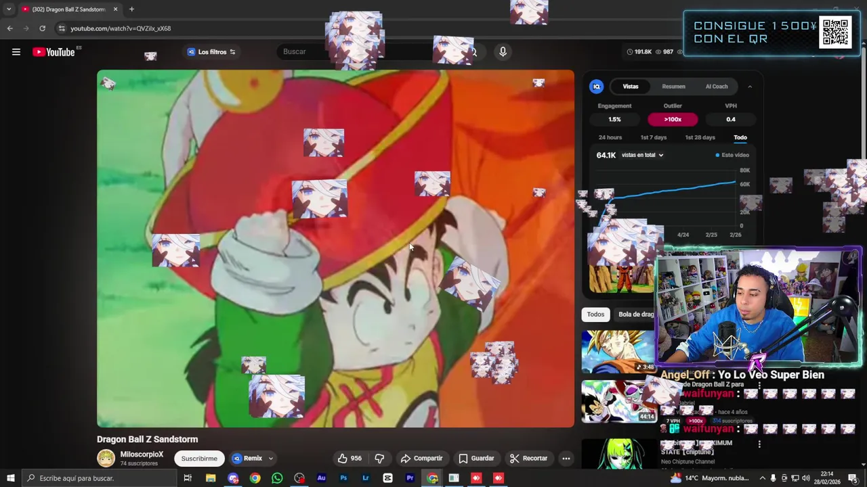Viewport: 867px width, 487px height.
Task: Open MiloscorpioX channel avatar
Action: (106, 459)
